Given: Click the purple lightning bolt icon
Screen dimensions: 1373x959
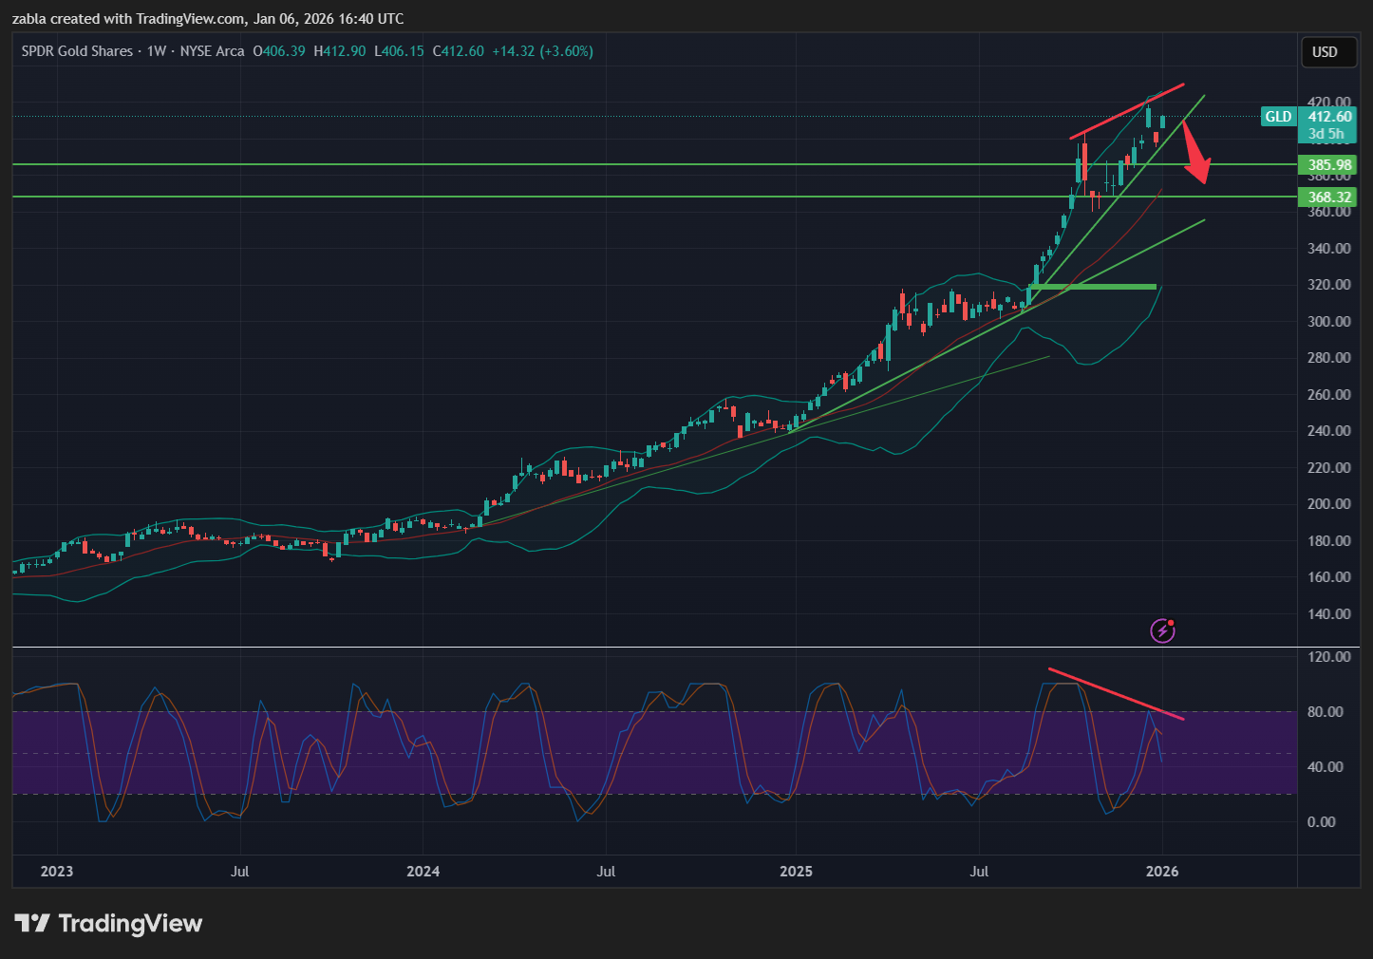Looking at the screenshot, I should coord(1162,630).
